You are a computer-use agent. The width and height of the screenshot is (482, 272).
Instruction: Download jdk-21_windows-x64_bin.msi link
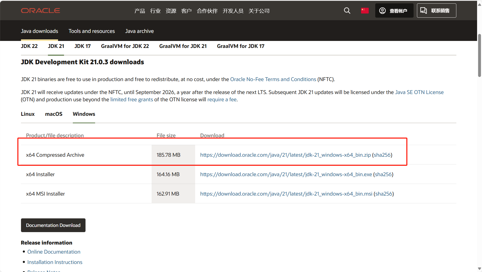click(x=286, y=194)
